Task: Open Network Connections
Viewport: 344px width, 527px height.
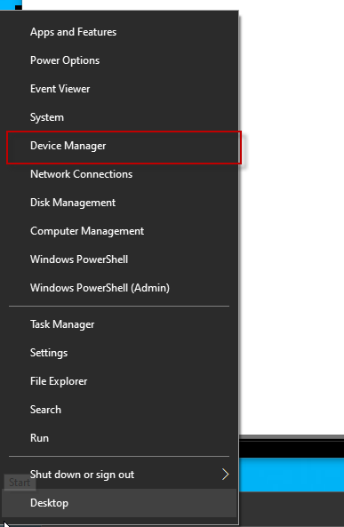Action: click(x=119, y=174)
